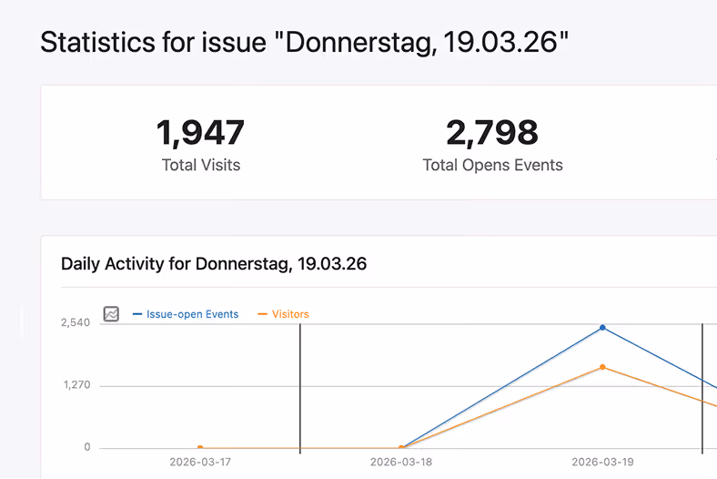
Task: Toggle the Visitors legend series
Action: [x=283, y=314]
